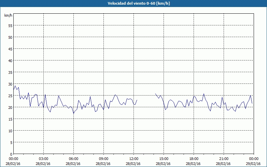This screenshot has width=267, height=167.
Task: Select the y-axis value 0
Action: pos(11,154)
